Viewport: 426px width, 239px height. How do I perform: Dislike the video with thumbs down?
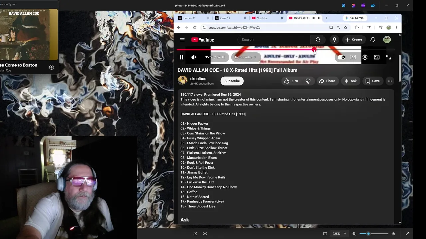pyautogui.click(x=308, y=81)
